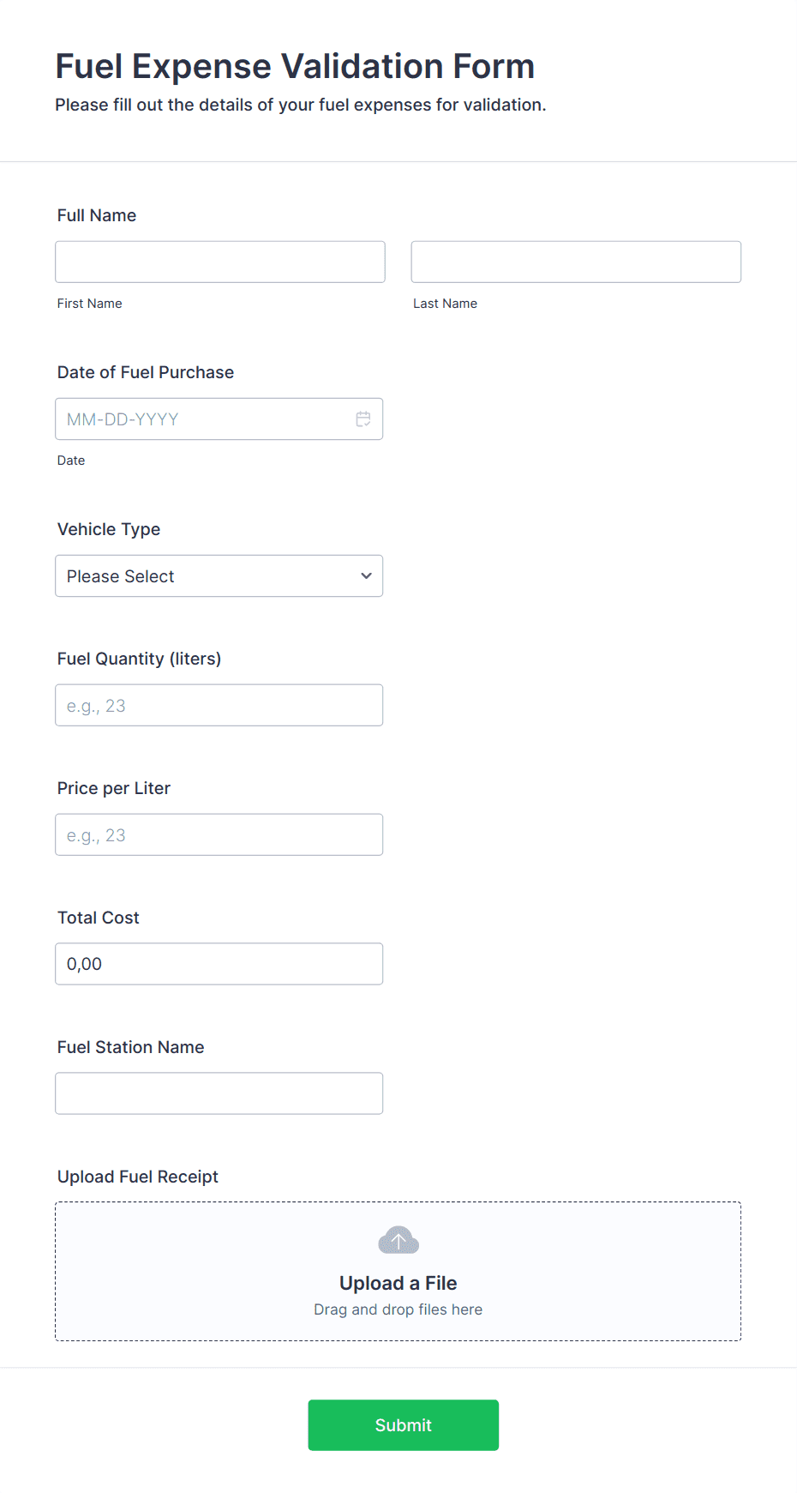The width and height of the screenshot is (797, 1493).
Task: Click the Date of Fuel Purchase label
Action: pos(146,372)
